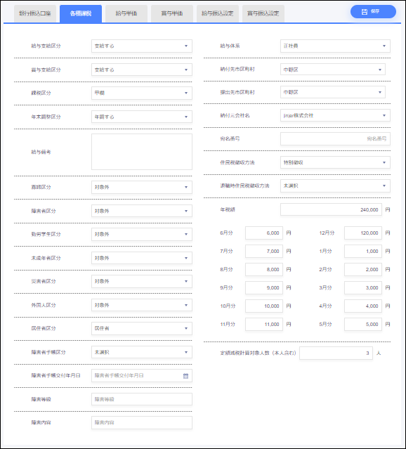Click the 12月分 amount field
The height and width of the screenshot is (449, 406).
[x=363, y=233]
